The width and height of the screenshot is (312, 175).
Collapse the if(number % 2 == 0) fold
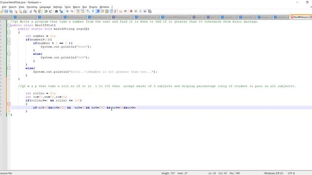click(9, 43)
